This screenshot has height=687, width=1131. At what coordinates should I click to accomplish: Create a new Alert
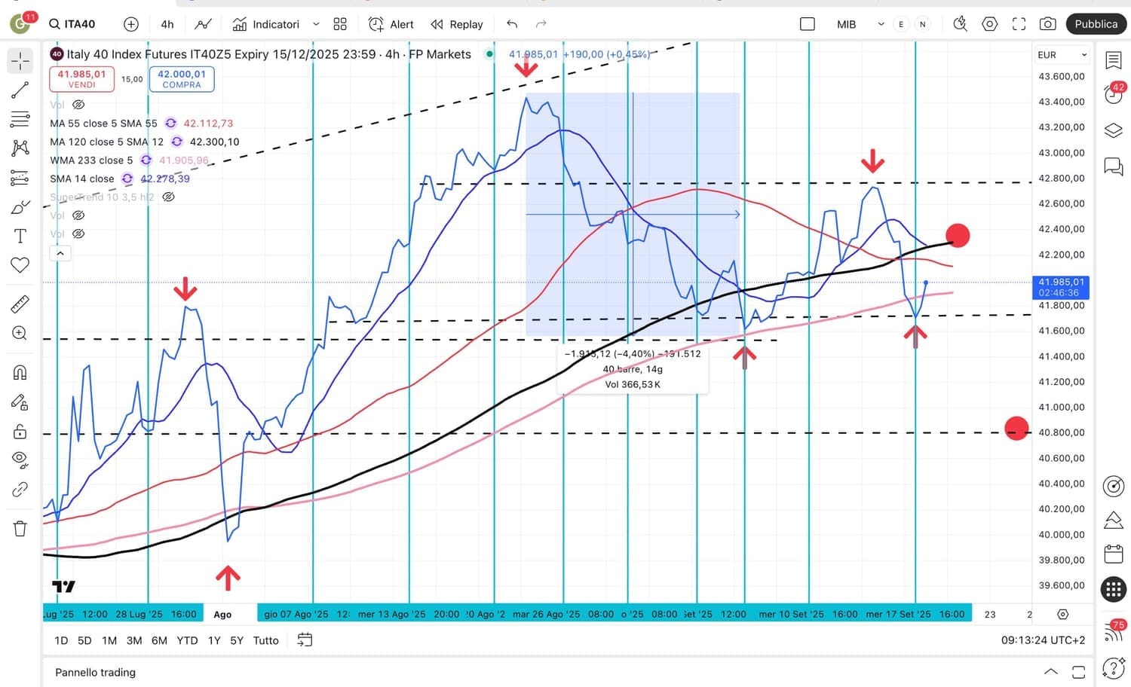click(x=391, y=24)
